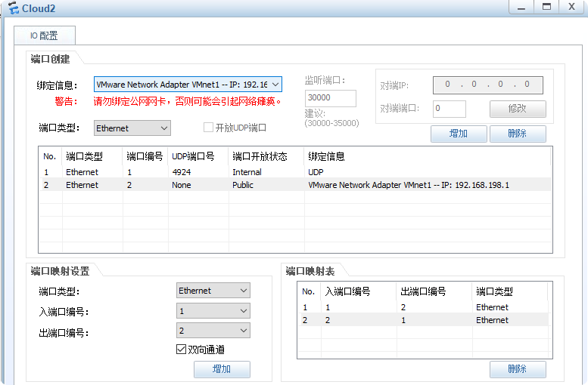
Task: Open the 入端口编号 dropdown
Action: pos(213,311)
